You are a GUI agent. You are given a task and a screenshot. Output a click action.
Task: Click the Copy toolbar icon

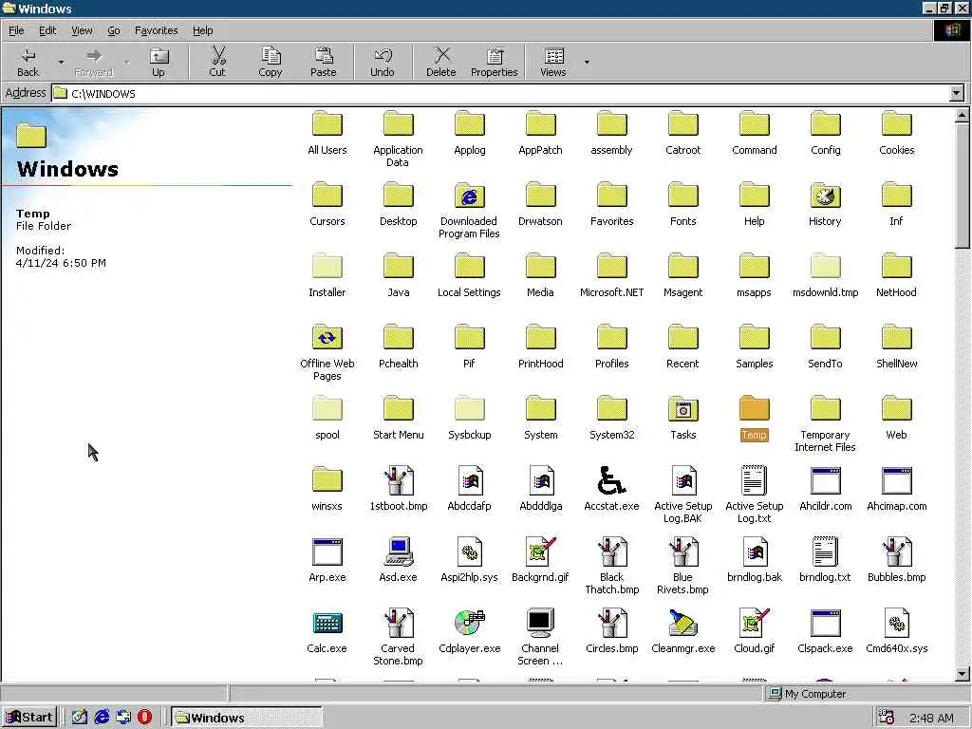[271, 62]
